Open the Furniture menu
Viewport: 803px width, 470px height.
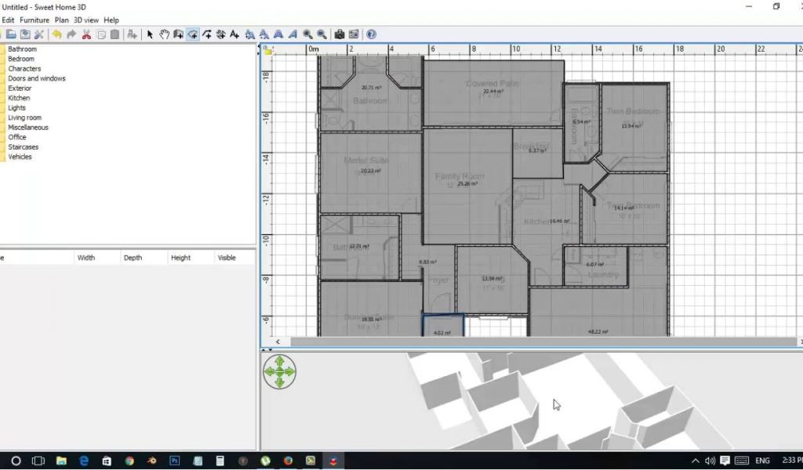click(34, 20)
